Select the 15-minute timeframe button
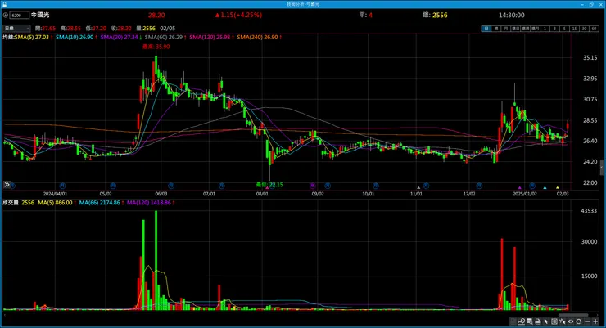The height and width of the screenshot is (328, 606). (574, 29)
